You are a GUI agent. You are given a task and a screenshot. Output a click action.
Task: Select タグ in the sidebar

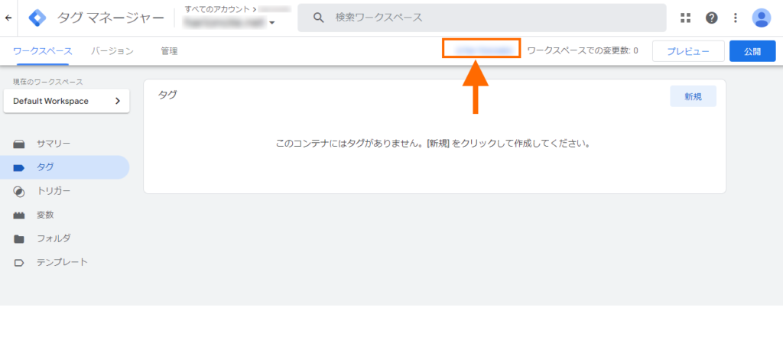(65, 167)
